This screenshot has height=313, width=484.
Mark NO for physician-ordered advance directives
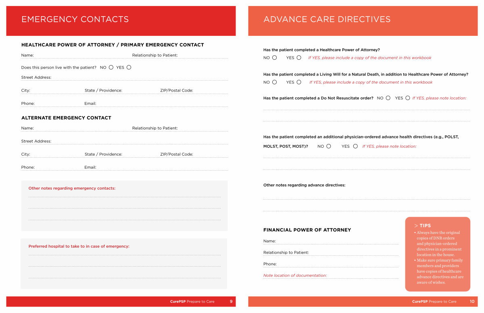pos(329,146)
